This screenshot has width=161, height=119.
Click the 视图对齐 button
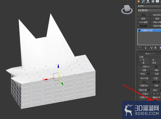144,97
